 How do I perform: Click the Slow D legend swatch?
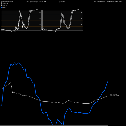[2, 3]
